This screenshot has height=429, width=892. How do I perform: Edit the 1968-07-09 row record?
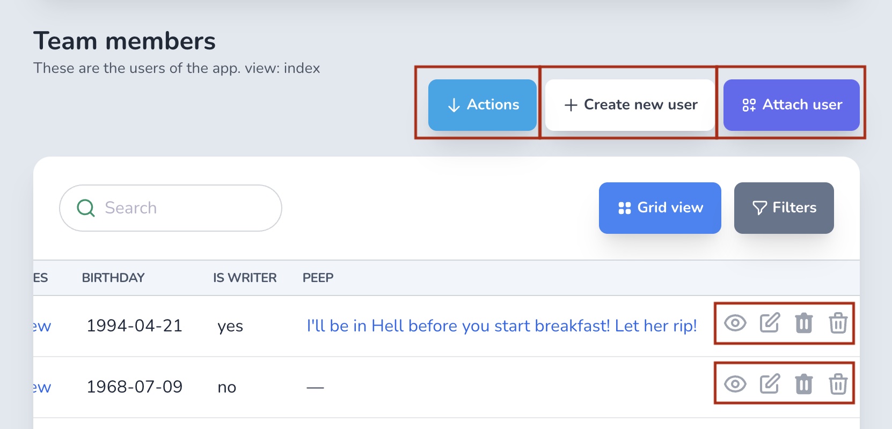(770, 384)
